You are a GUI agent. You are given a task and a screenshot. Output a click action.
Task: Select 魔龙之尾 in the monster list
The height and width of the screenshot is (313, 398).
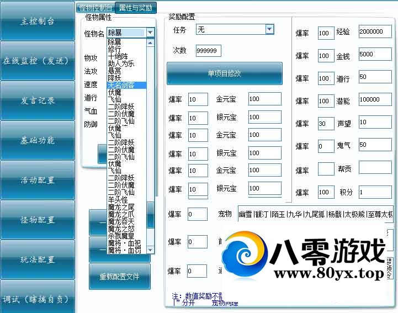pos(126,207)
